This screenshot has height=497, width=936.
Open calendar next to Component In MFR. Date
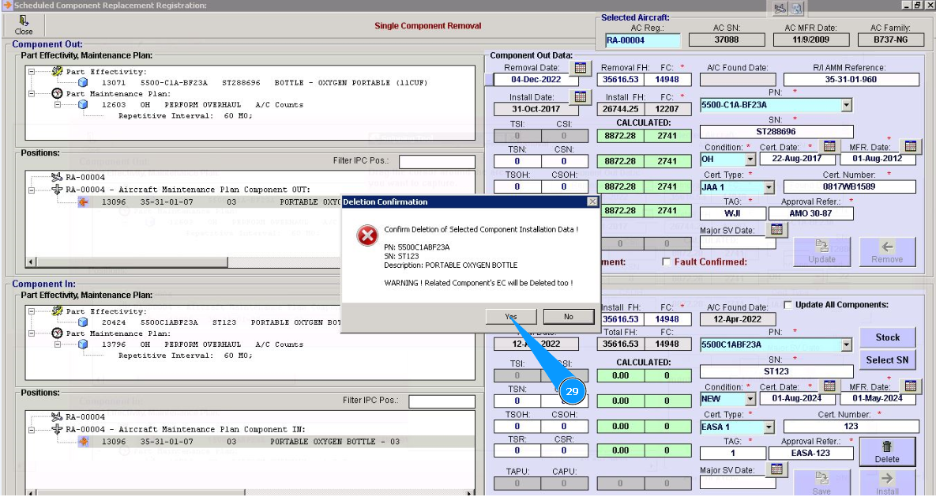point(911,386)
